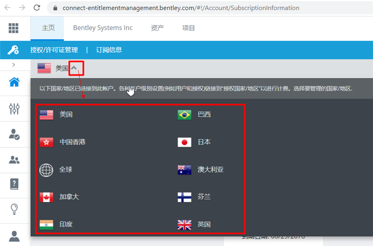The width and height of the screenshot is (373, 246).
Task: Click the Japan flag icon
Action: pos(184,142)
